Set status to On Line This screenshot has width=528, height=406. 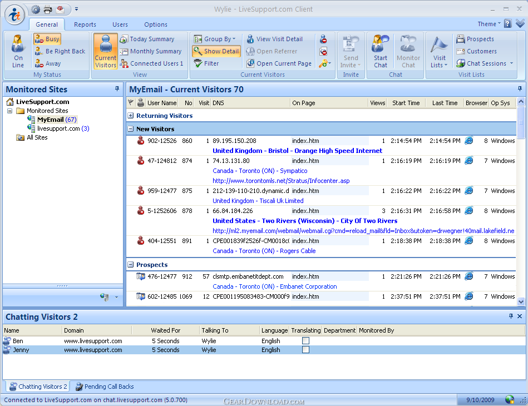click(18, 51)
